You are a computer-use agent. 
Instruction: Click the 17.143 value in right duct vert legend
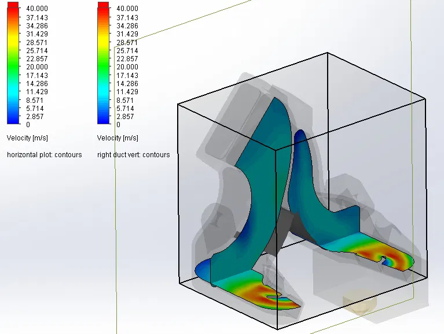coord(127,76)
